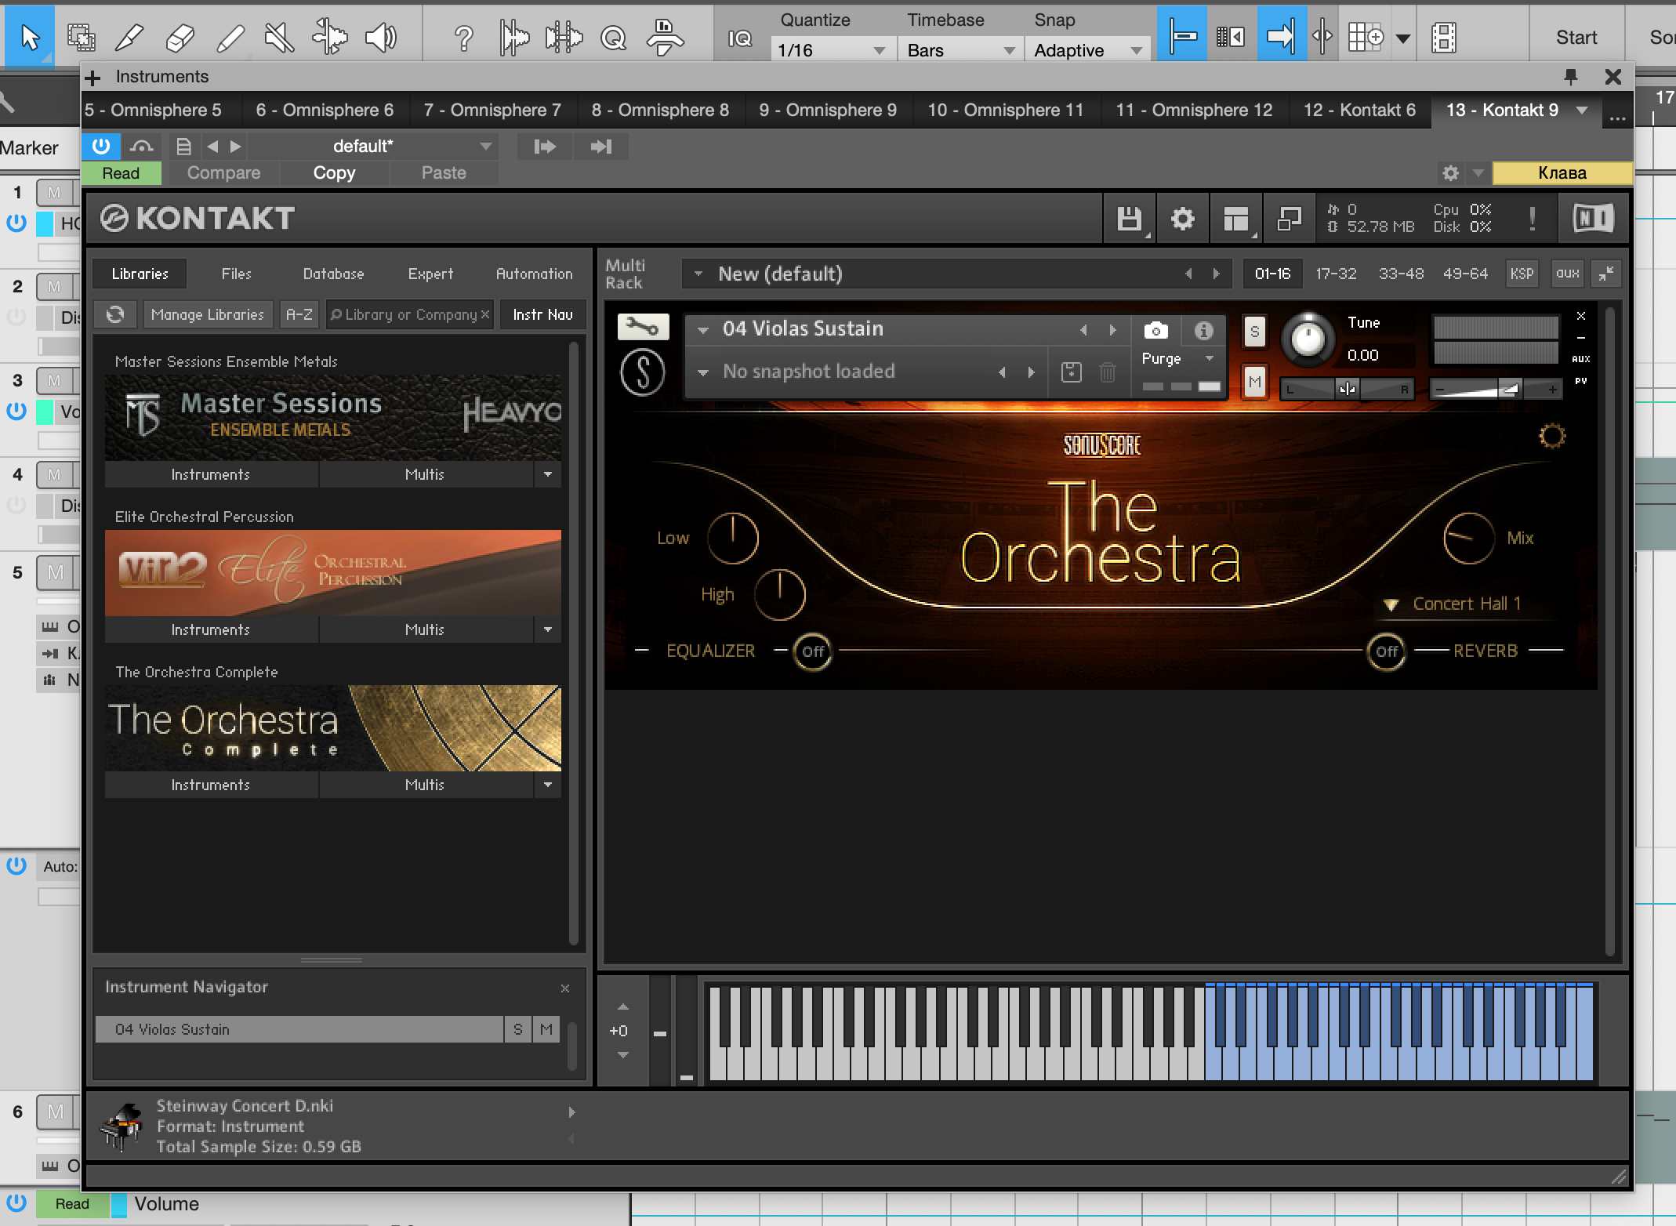Switch to the Files browser tab

[x=236, y=274]
